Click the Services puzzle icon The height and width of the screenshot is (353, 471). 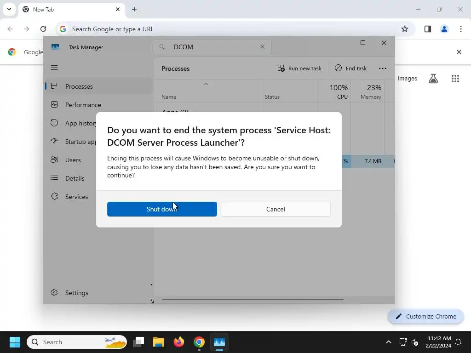click(x=54, y=196)
